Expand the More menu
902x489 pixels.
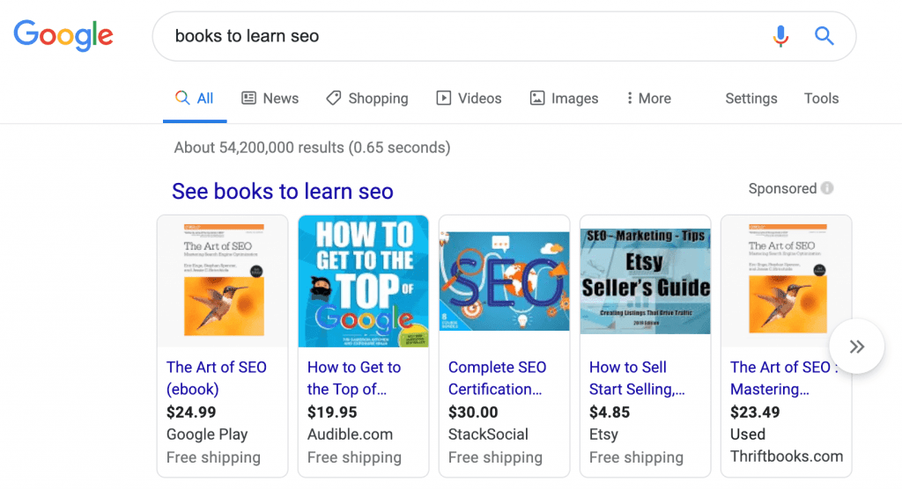[648, 99]
